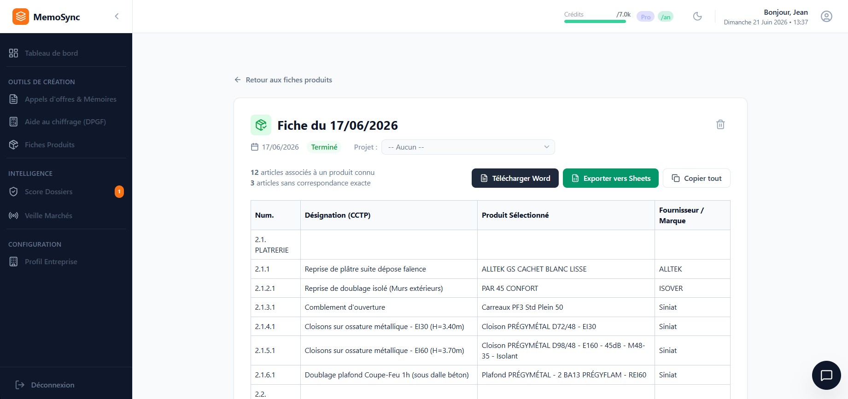
Task: Click the Veille Marchés radar icon
Action: (x=13, y=215)
